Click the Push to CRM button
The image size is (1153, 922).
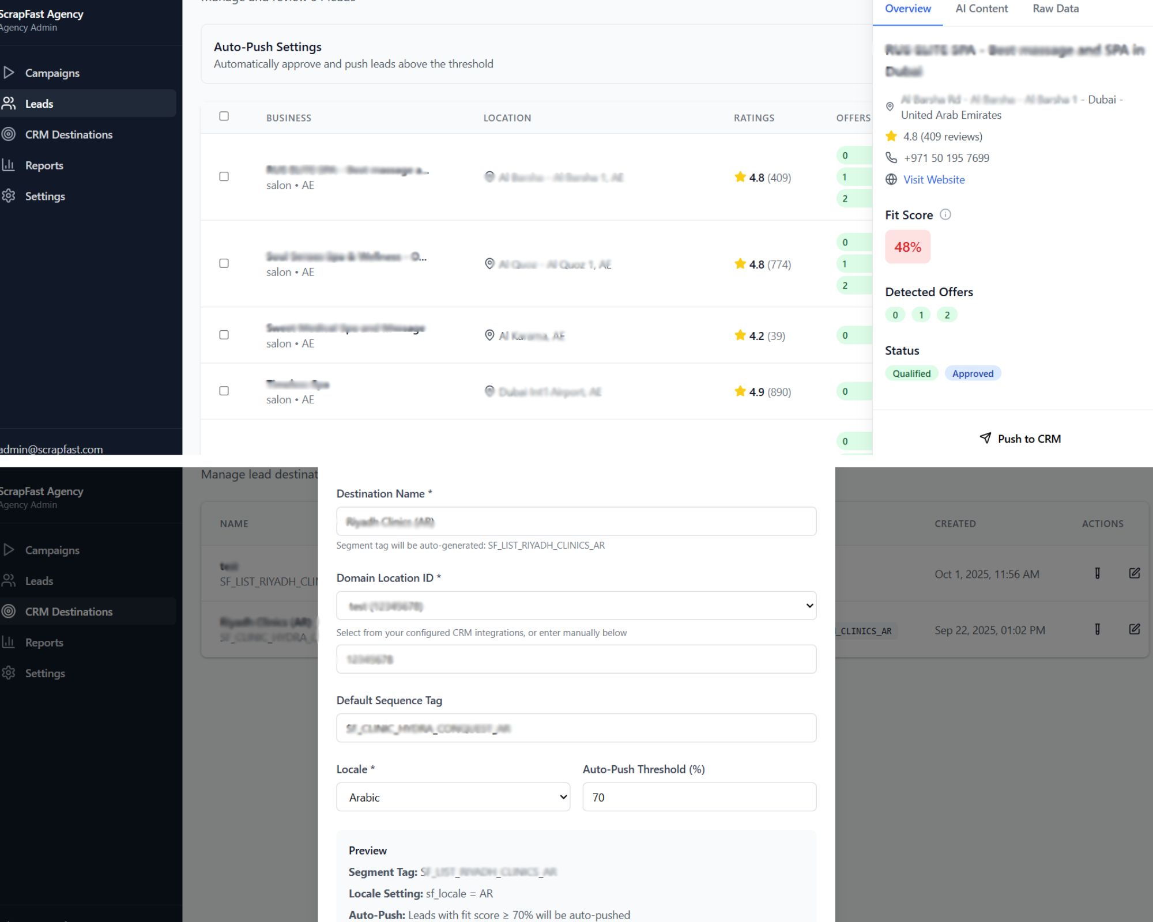point(1020,439)
